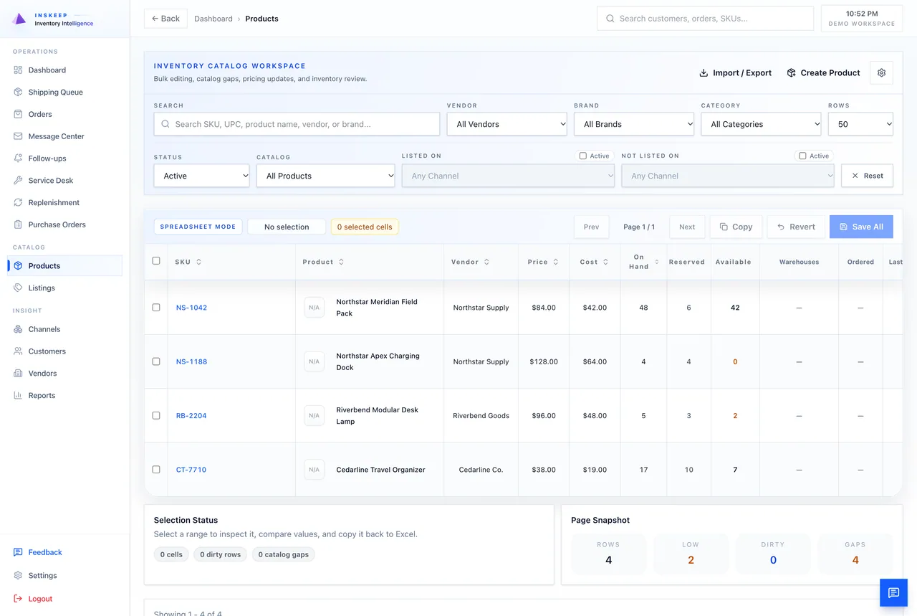Sort by On Hand column arrows
This screenshot has height=616, width=917.
657,262
